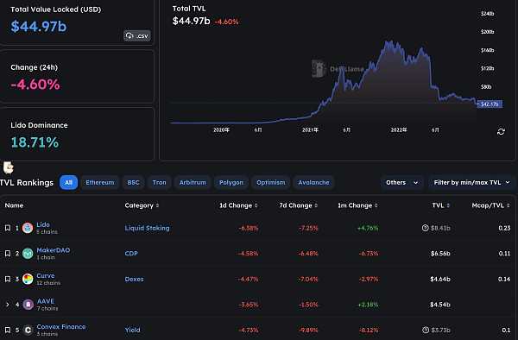This screenshot has height=340, width=518.
Task: Select the Arbitrum chain tab
Action: [193, 183]
